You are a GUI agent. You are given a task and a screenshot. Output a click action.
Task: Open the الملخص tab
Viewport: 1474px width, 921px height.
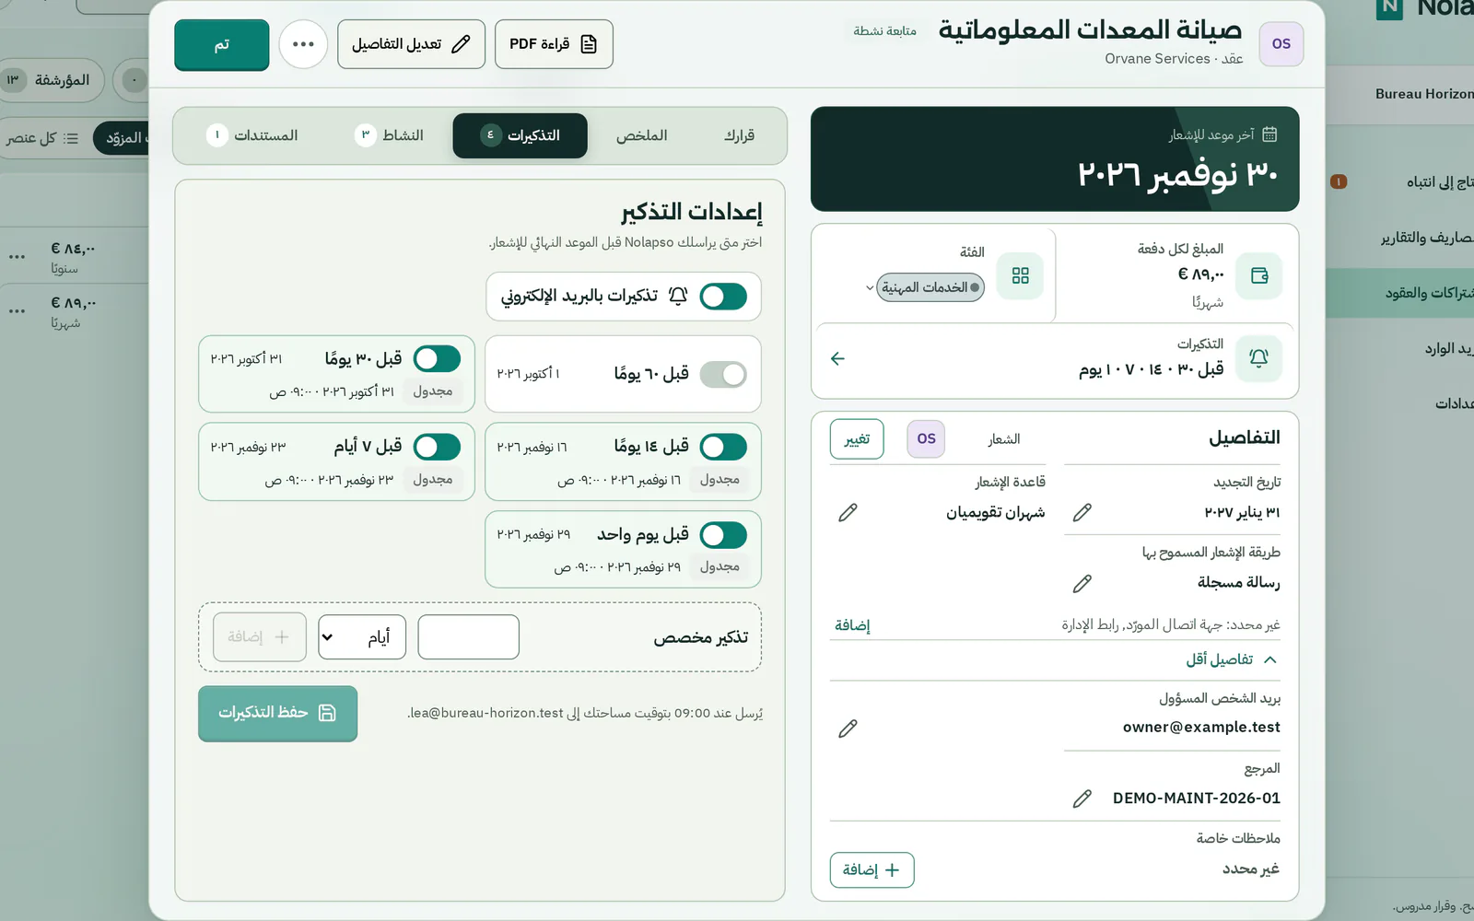coord(642,135)
